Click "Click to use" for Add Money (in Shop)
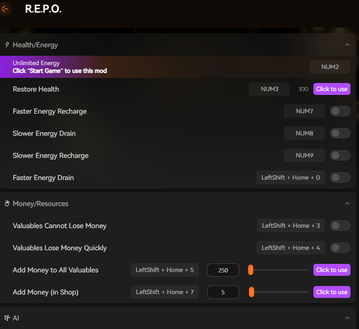Screen dimensions: 359x329 coord(332,292)
